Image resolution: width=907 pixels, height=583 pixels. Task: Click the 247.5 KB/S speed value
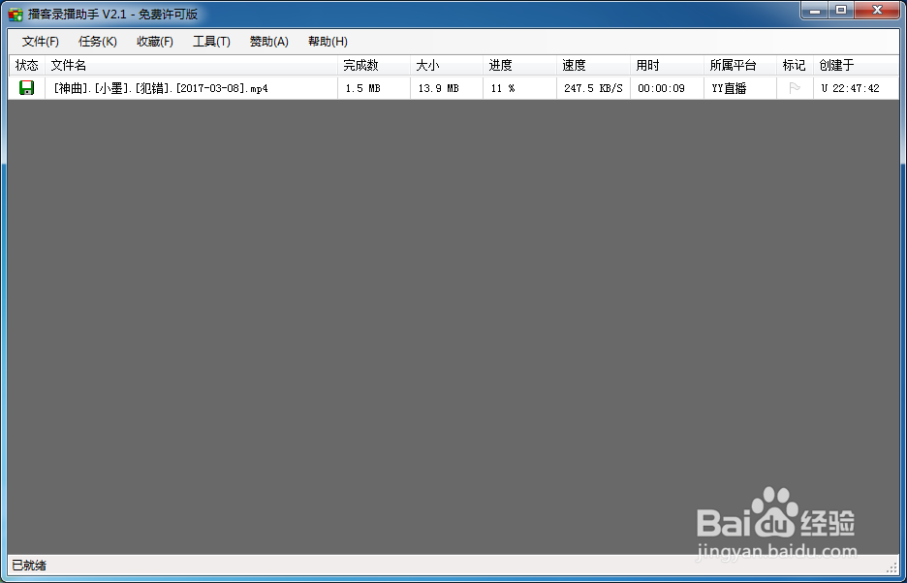click(x=593, y=88)
